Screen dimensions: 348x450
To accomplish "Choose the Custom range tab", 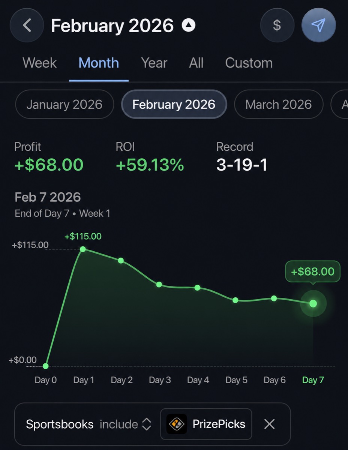I will click(x=249, y=63).
